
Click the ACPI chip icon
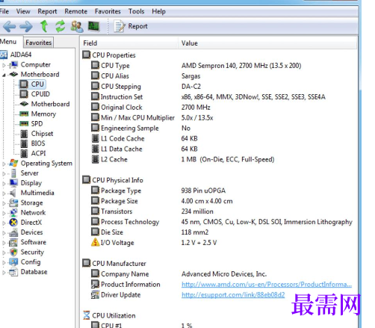click(x=24, y=153)
